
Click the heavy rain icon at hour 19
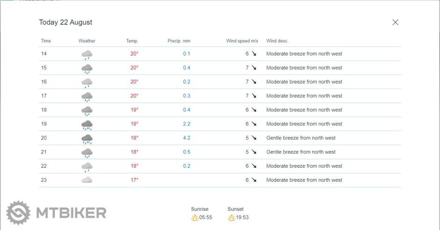click(x=87, y=125)
